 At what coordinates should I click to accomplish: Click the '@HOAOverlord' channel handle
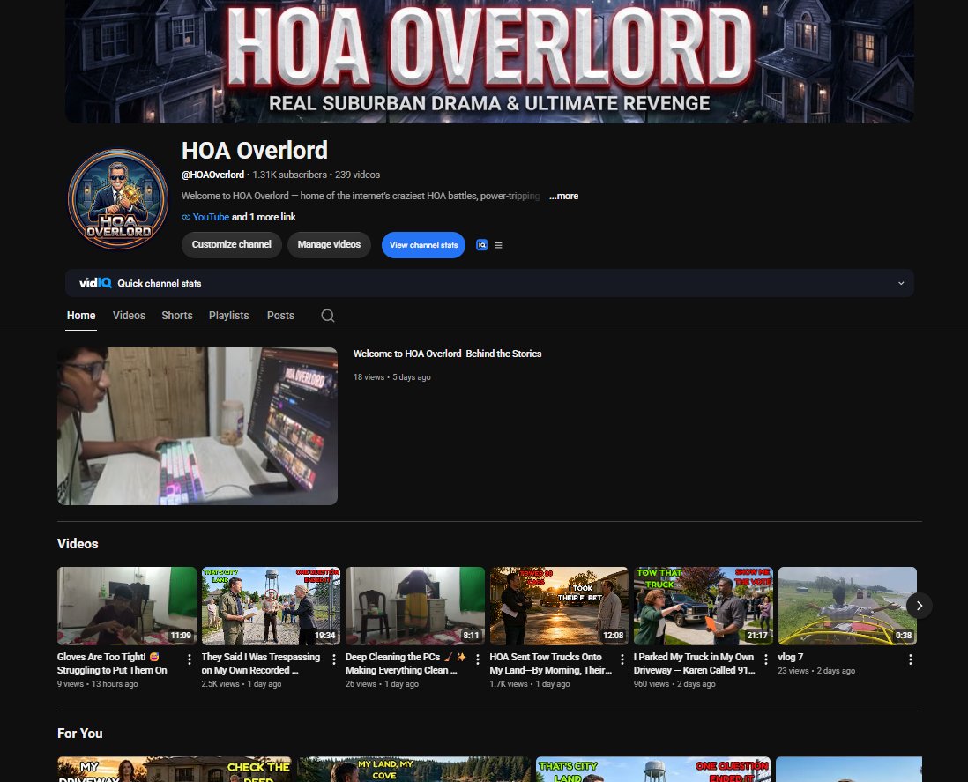point(213,175)
